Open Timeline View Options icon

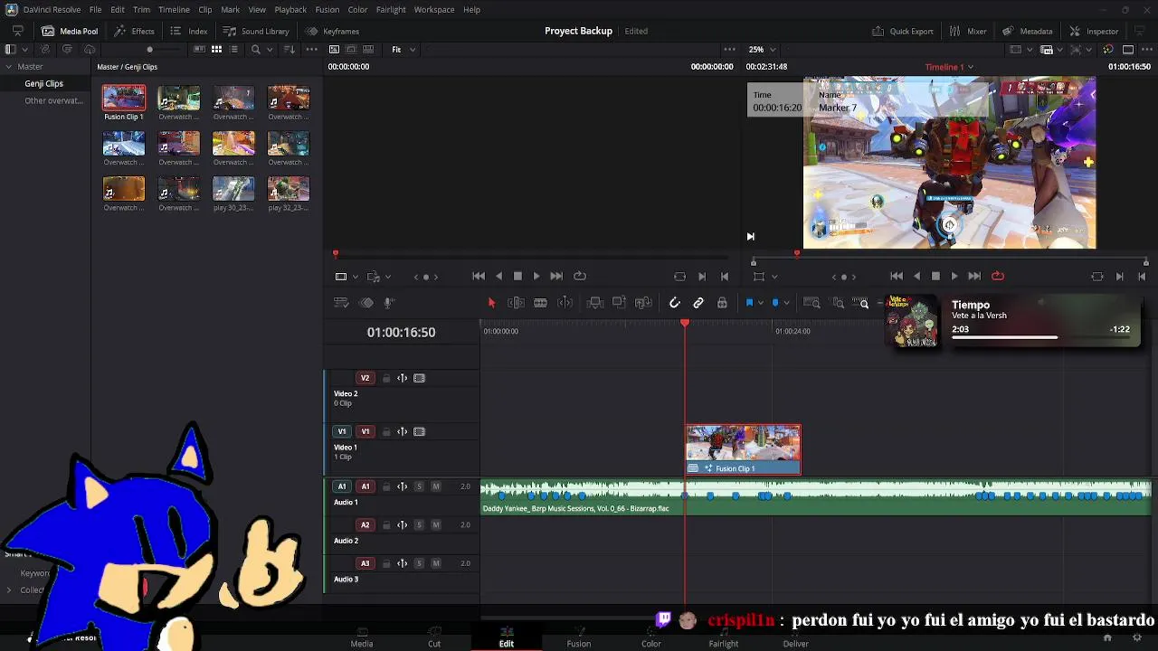(x=341, y=303)
